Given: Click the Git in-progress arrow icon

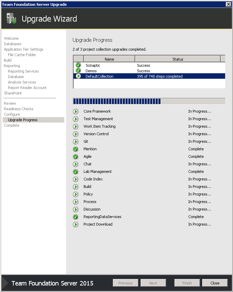Looking at the screenshot, I should point(76,142).
